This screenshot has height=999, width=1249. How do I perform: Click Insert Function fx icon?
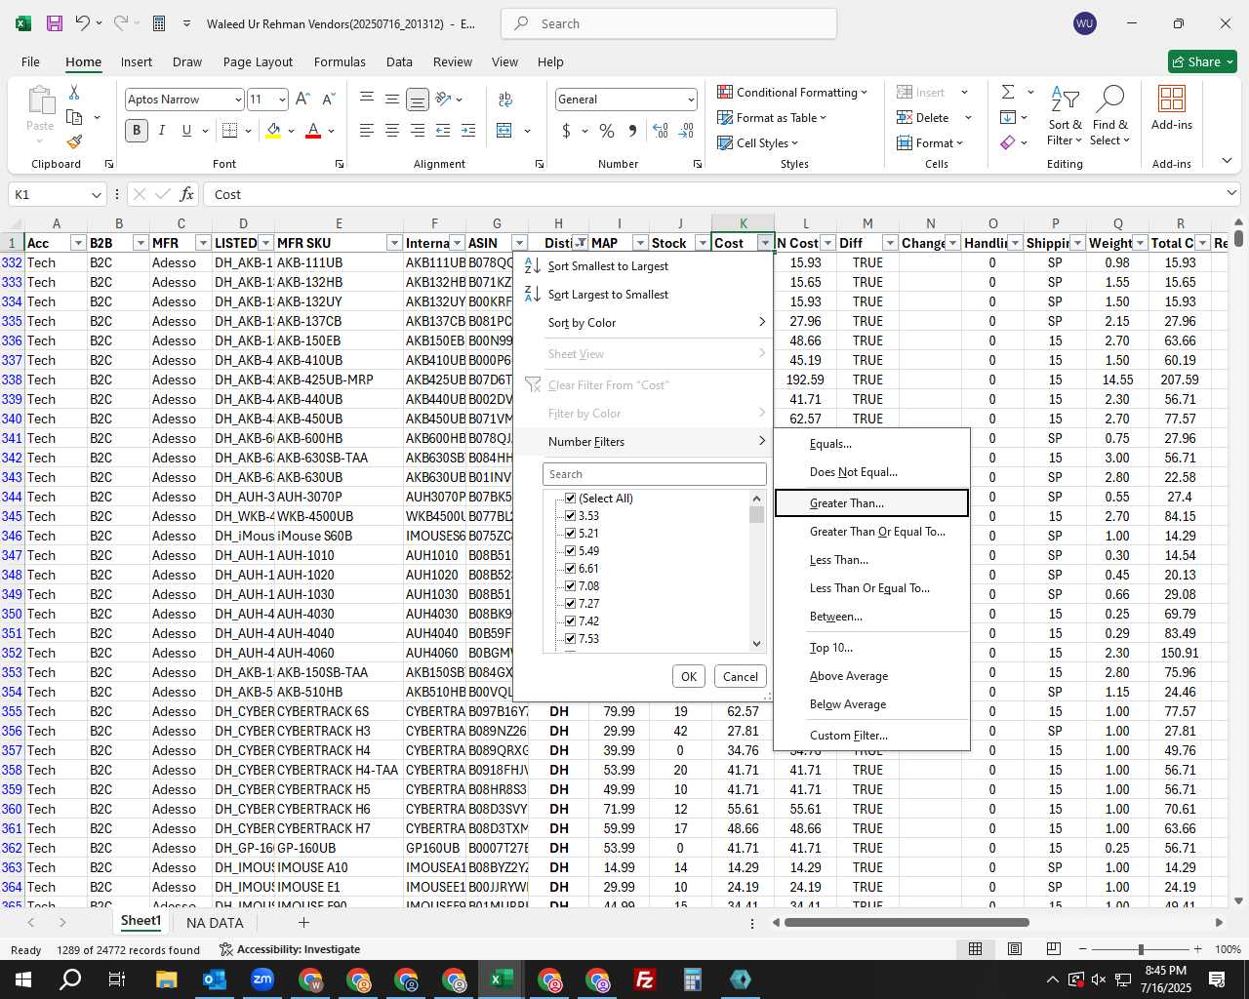[187, 194]
